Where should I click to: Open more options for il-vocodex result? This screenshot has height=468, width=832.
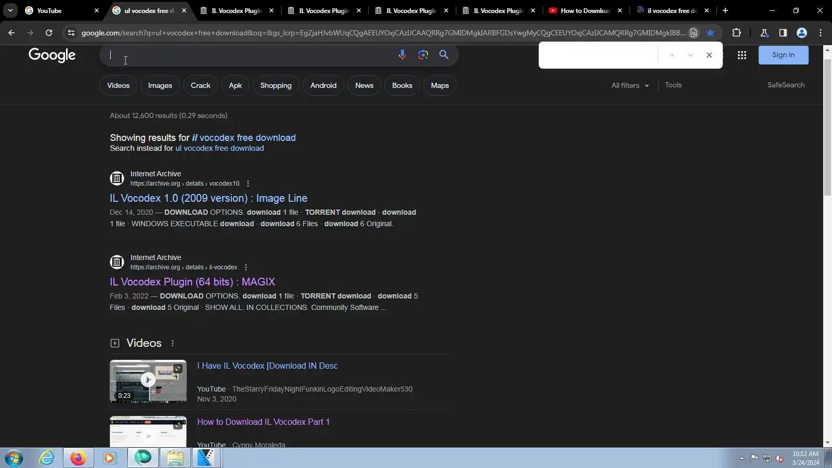[246, 267]
